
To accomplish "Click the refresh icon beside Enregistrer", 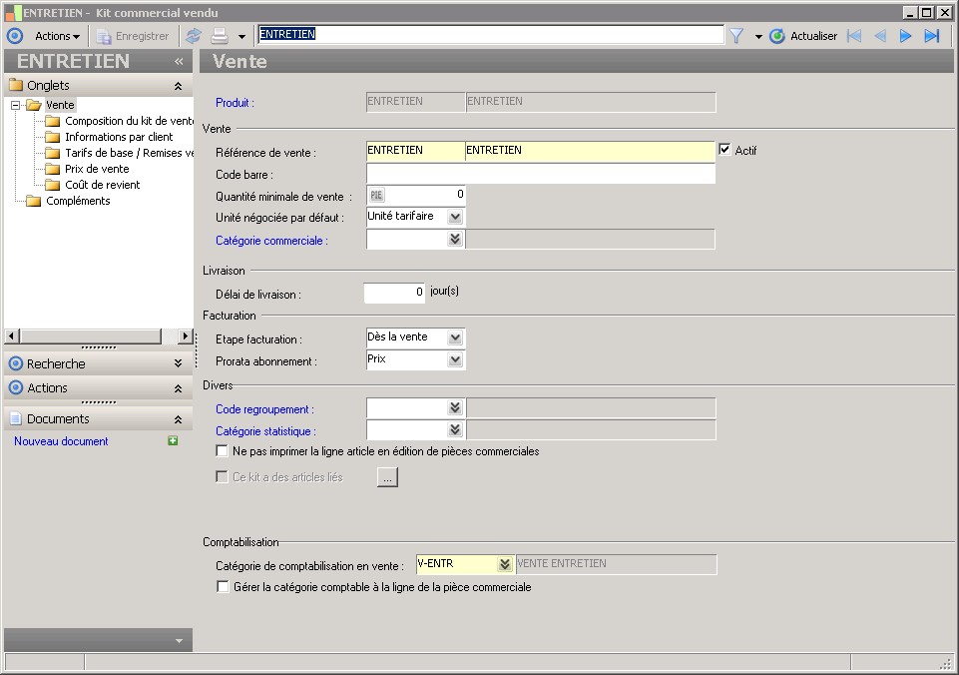I will tap(194, 36).
